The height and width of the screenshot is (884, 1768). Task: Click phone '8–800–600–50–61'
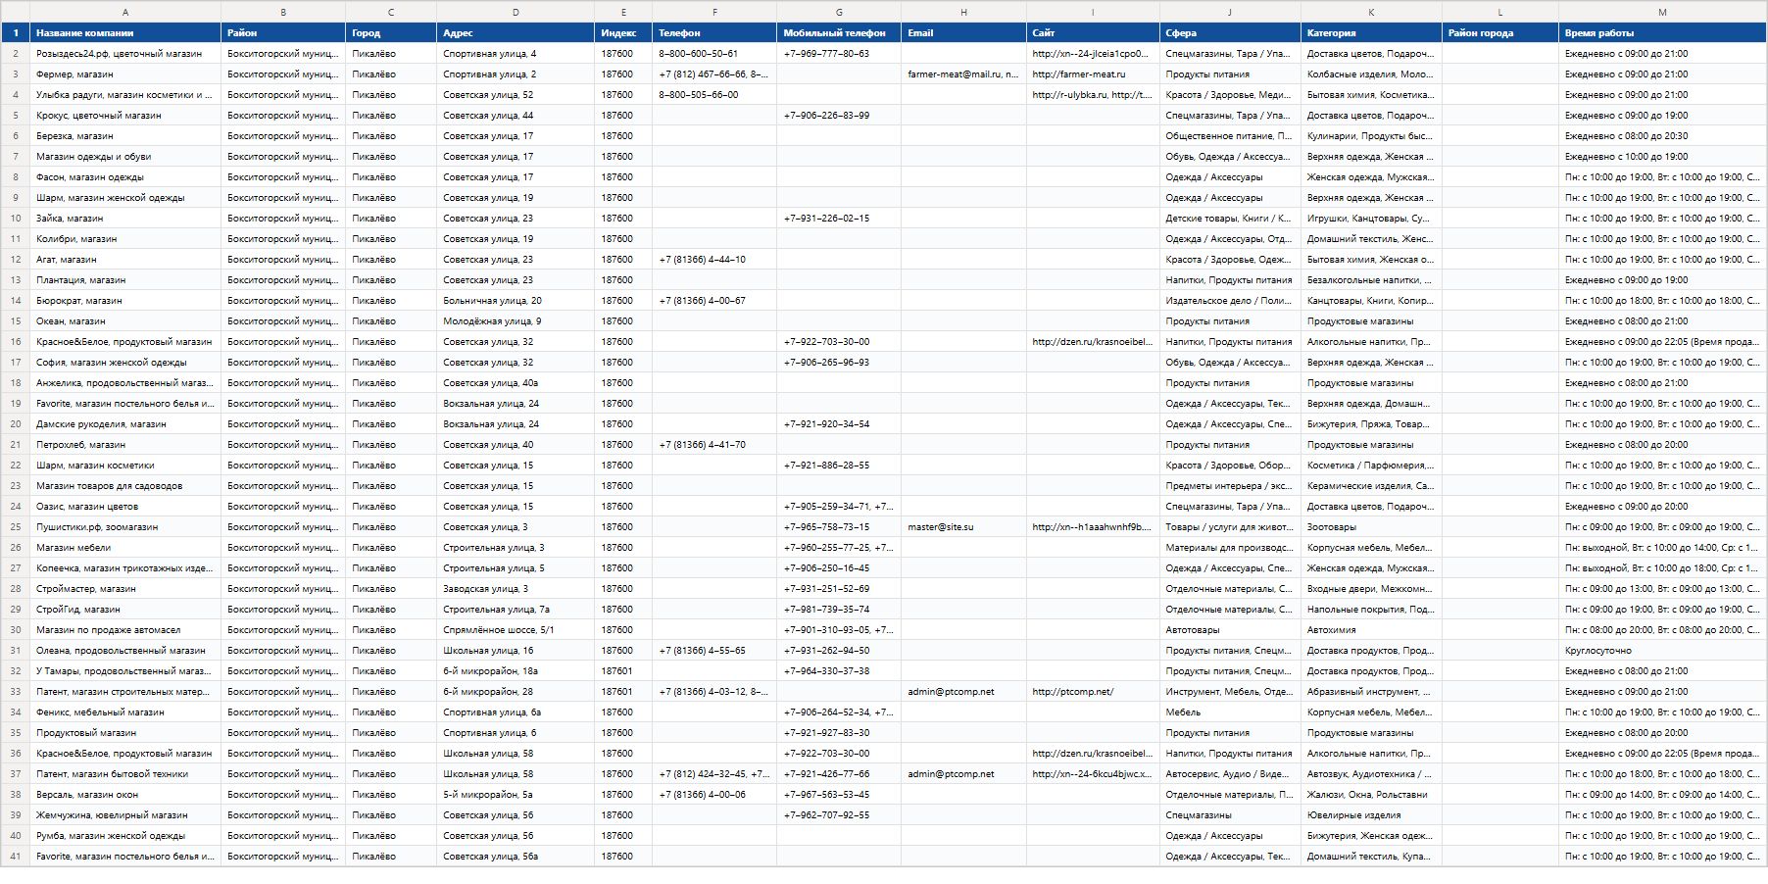714,54
